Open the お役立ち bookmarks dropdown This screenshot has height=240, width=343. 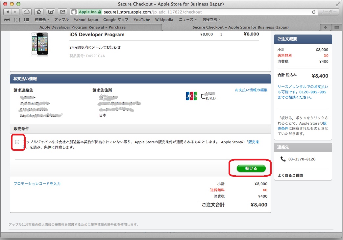pos(211,20)
